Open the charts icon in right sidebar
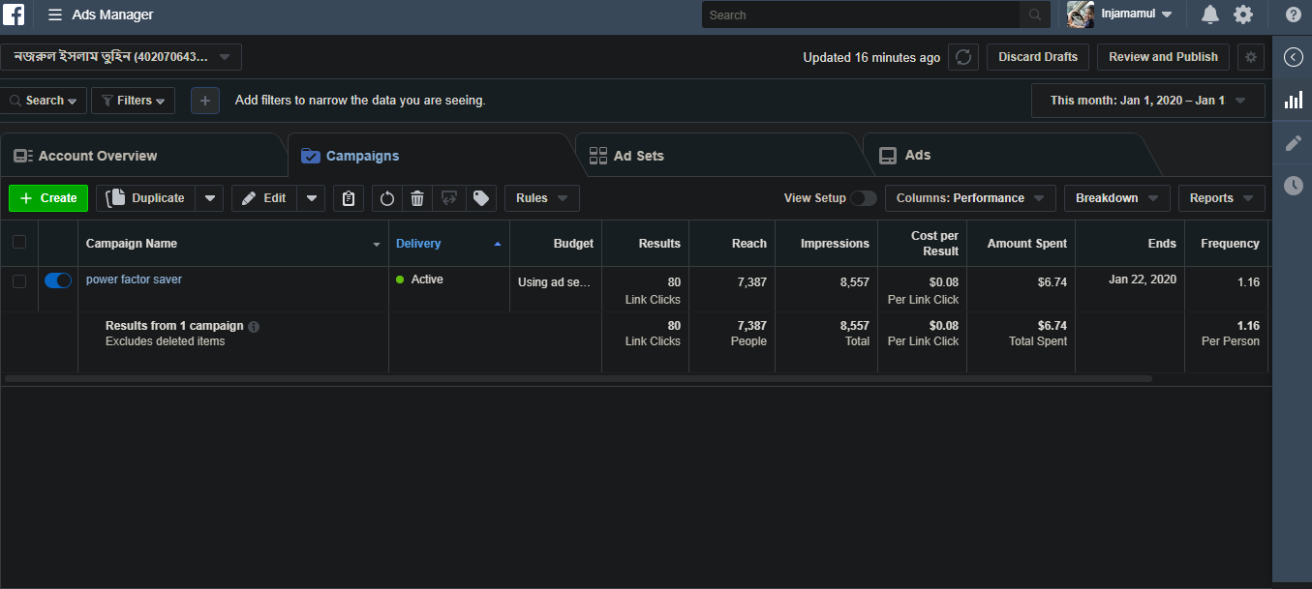The height and width of the screenshot is (589, 1312). pos(1293,100)
